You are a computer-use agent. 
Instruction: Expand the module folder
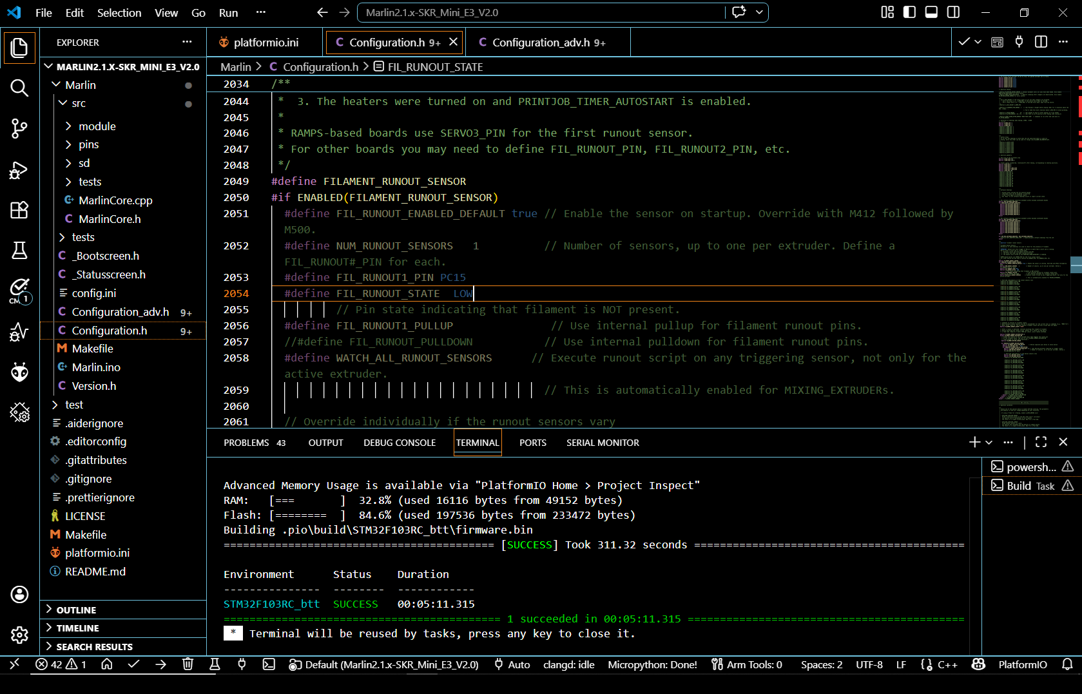click(x=97, y=126)
